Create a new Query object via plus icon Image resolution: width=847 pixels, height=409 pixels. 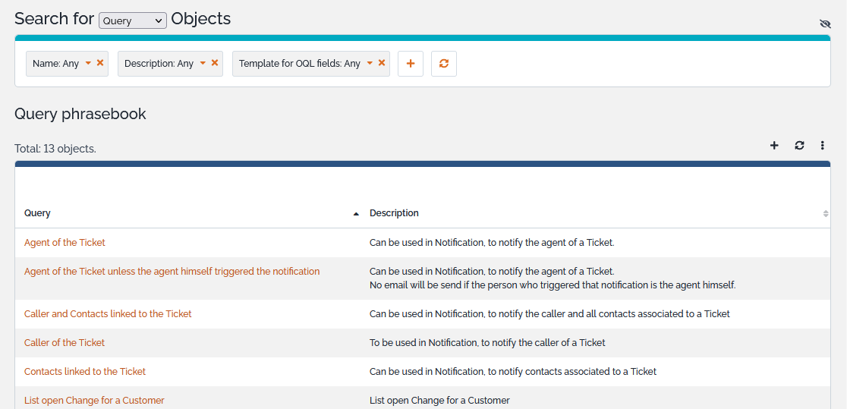tap(774, 146)
